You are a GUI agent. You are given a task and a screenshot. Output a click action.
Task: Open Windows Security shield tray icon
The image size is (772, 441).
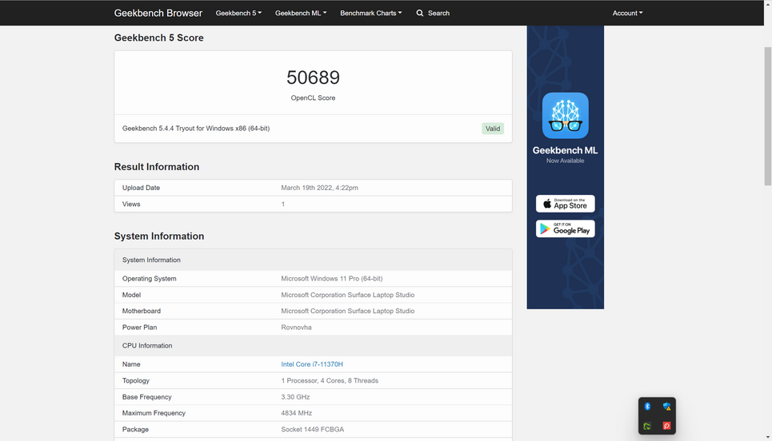pos(666,407)
